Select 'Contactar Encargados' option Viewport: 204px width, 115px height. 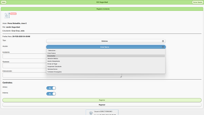(x=106, y=72)
